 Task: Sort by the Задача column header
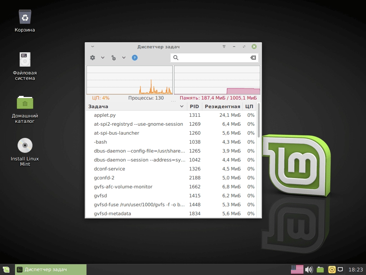pyautogui.click(x=136, y=106)
